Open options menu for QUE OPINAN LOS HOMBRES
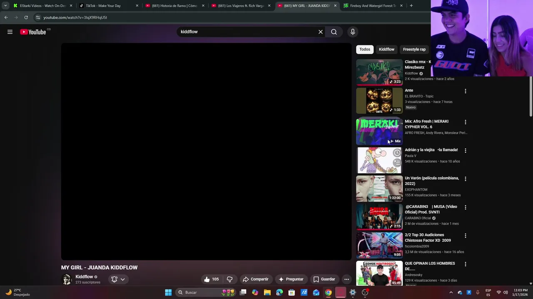 [x=466, y=264]
